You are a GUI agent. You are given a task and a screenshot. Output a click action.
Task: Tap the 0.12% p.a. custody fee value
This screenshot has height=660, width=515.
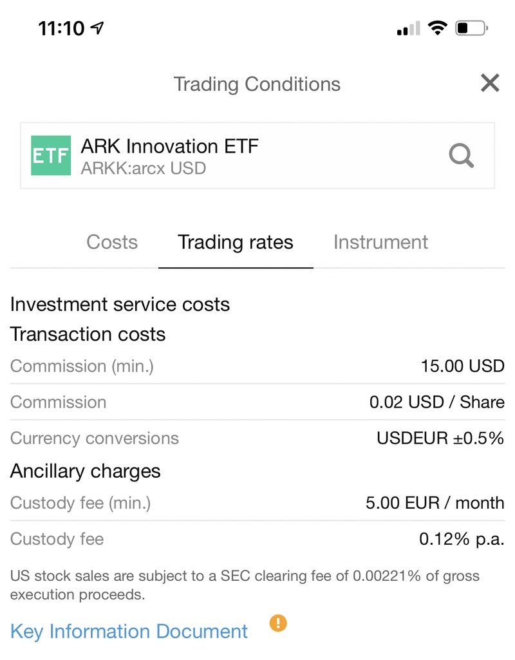(x=462, y=538)
